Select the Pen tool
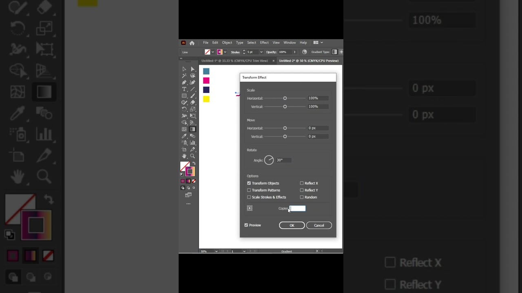The image size is (522, 293). (184, 83)
